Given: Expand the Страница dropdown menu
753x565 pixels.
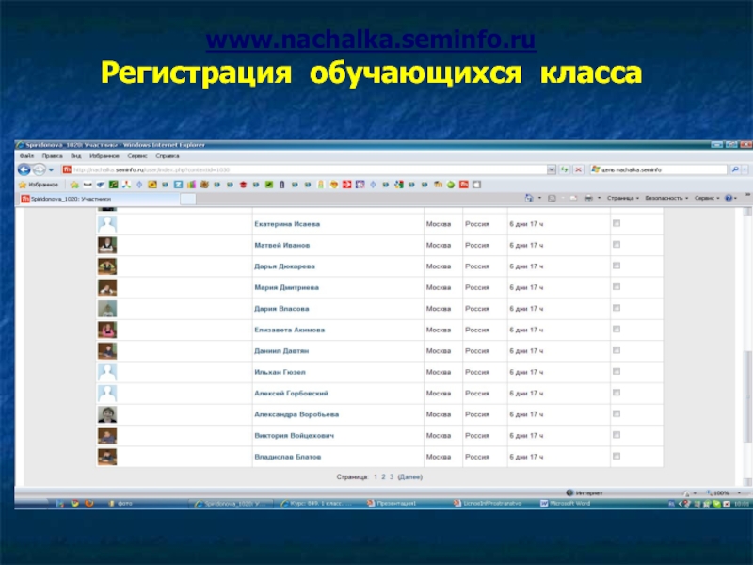Looking at the screenshot, I should click(x=623, y=199).
